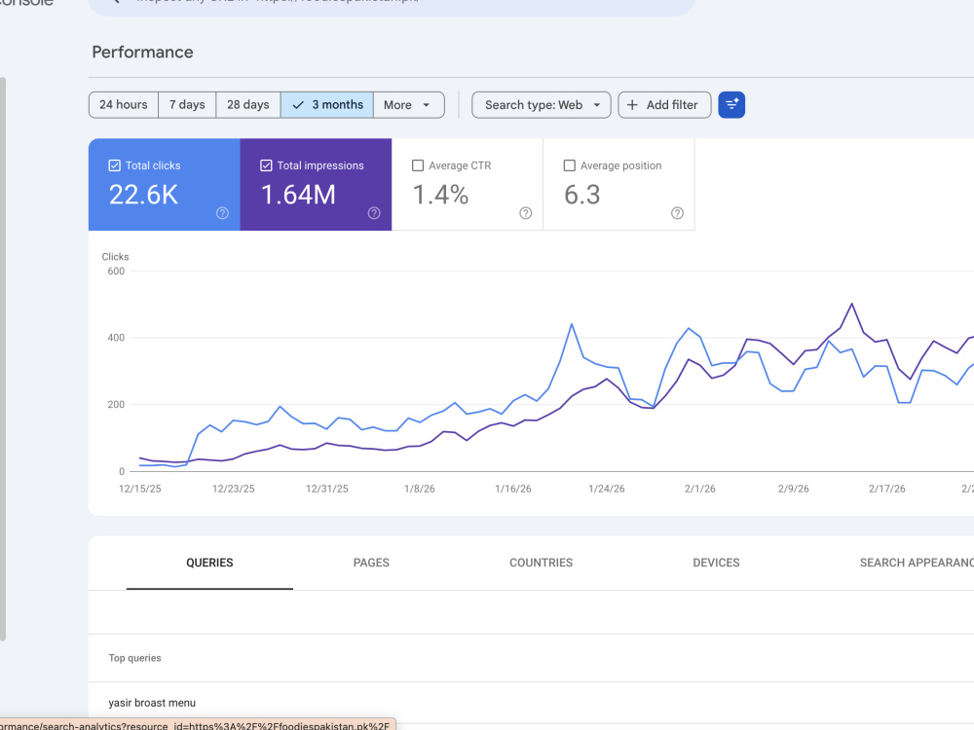Uncheck the Total impressions checkbox
Screen dimensions: 974x730
pyautogui.click(x=266, y=165)
